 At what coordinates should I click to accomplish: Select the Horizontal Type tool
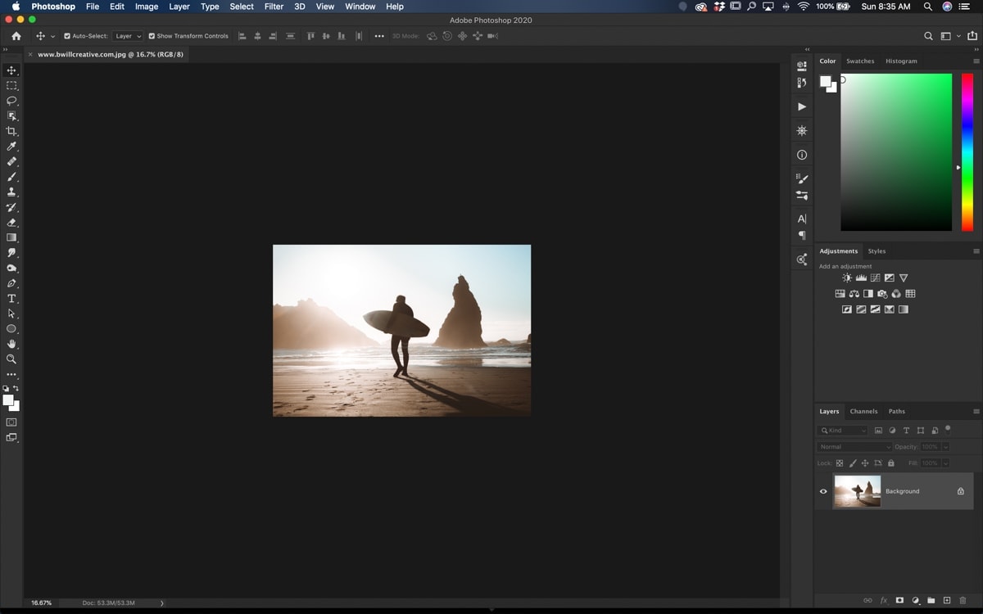(11, 298)
